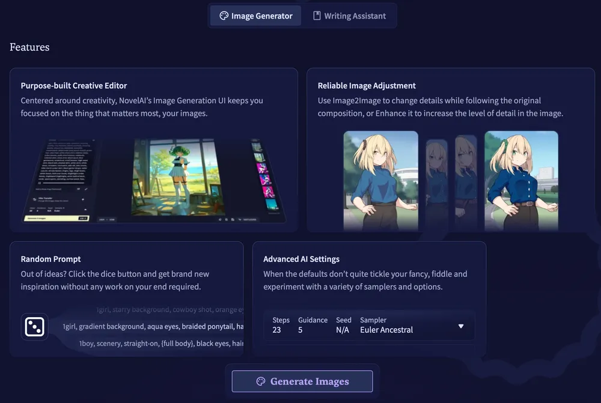Screen dimensions: 601x403
Task: Click the 'Purpose-built Creative Editor' title
Action: point(73,85)
